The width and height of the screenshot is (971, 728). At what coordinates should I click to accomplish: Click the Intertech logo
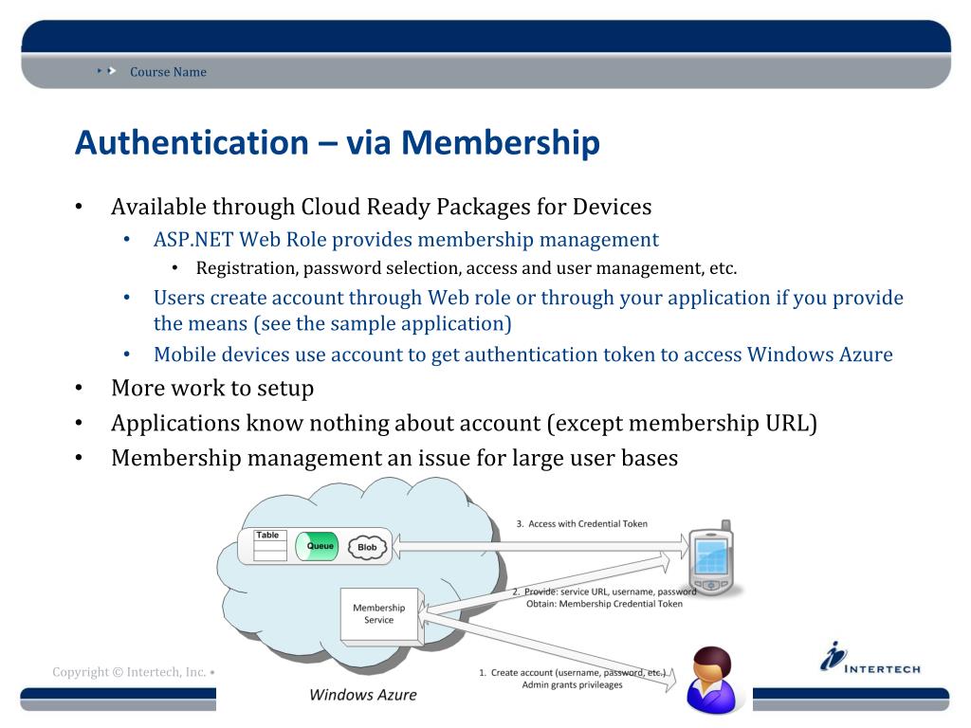tap(870, 658)
